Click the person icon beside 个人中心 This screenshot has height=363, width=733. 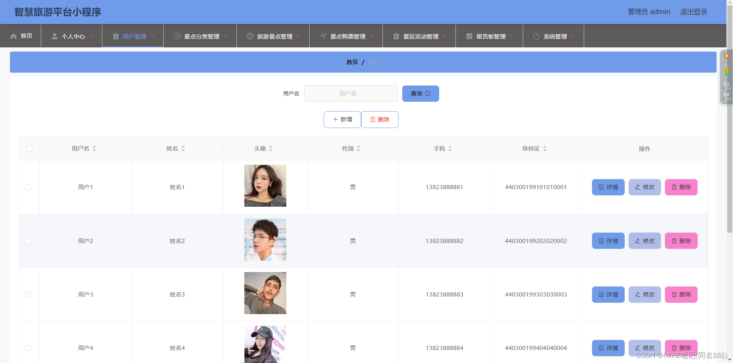click(x=55, y=36)
